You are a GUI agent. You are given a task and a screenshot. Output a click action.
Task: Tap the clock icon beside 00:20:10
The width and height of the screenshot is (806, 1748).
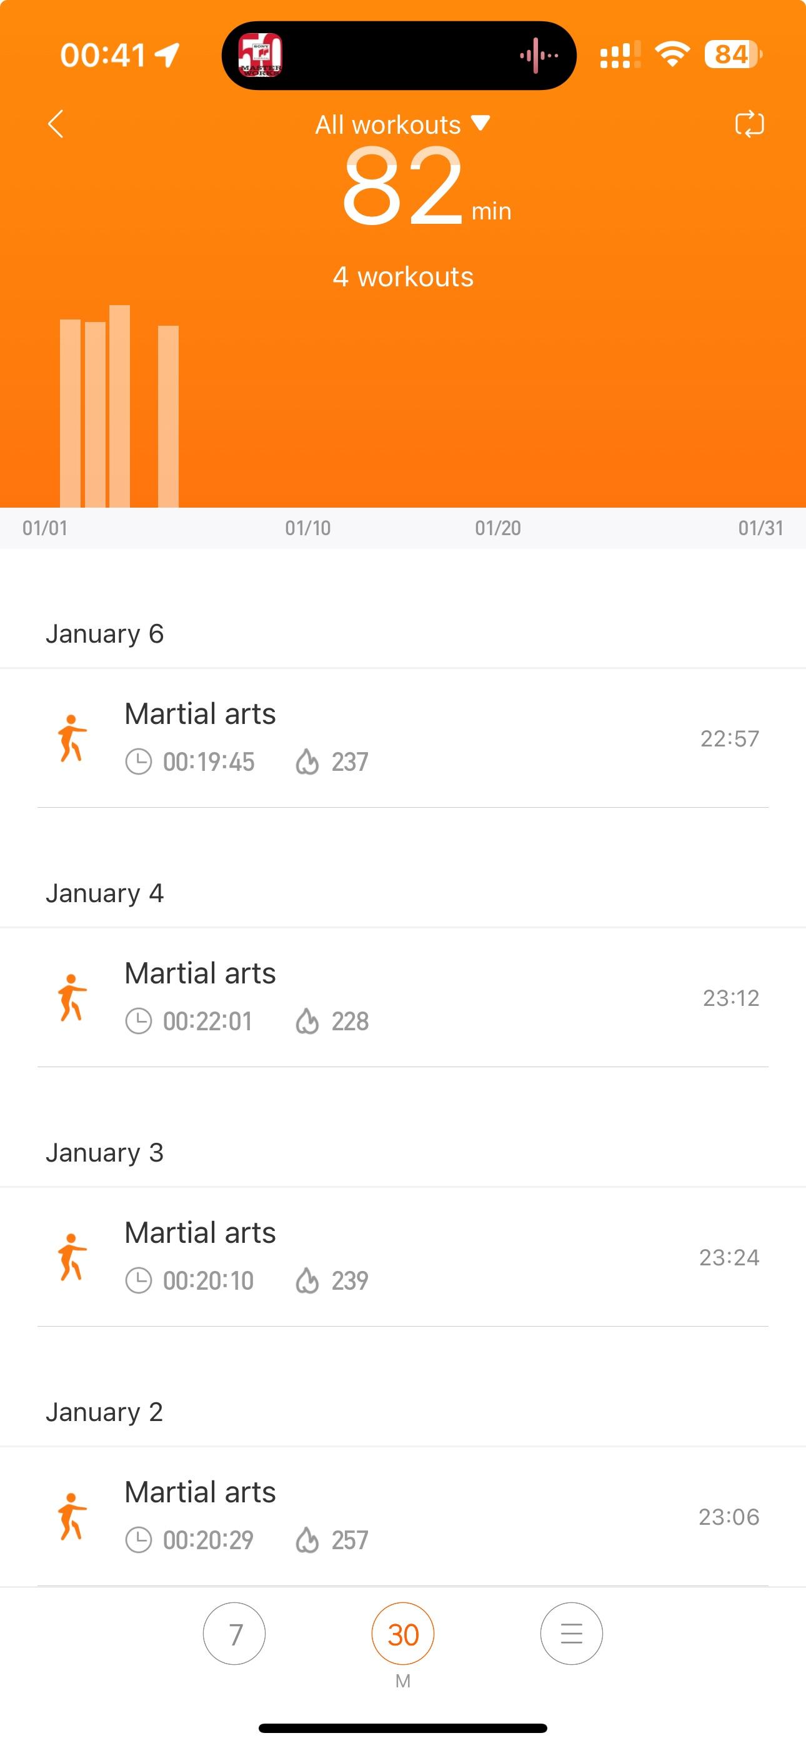(x=139, y=1280)
